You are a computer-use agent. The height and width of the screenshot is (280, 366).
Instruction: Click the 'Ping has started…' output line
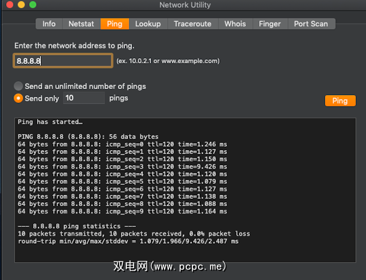(x=51, y=122)
